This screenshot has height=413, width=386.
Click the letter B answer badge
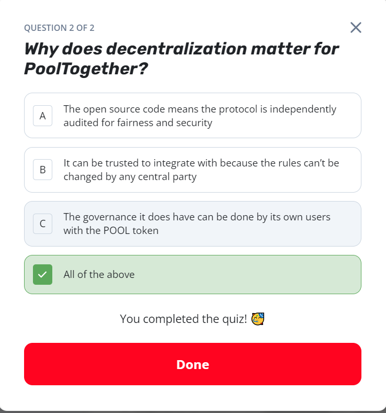tap(42, 170)
